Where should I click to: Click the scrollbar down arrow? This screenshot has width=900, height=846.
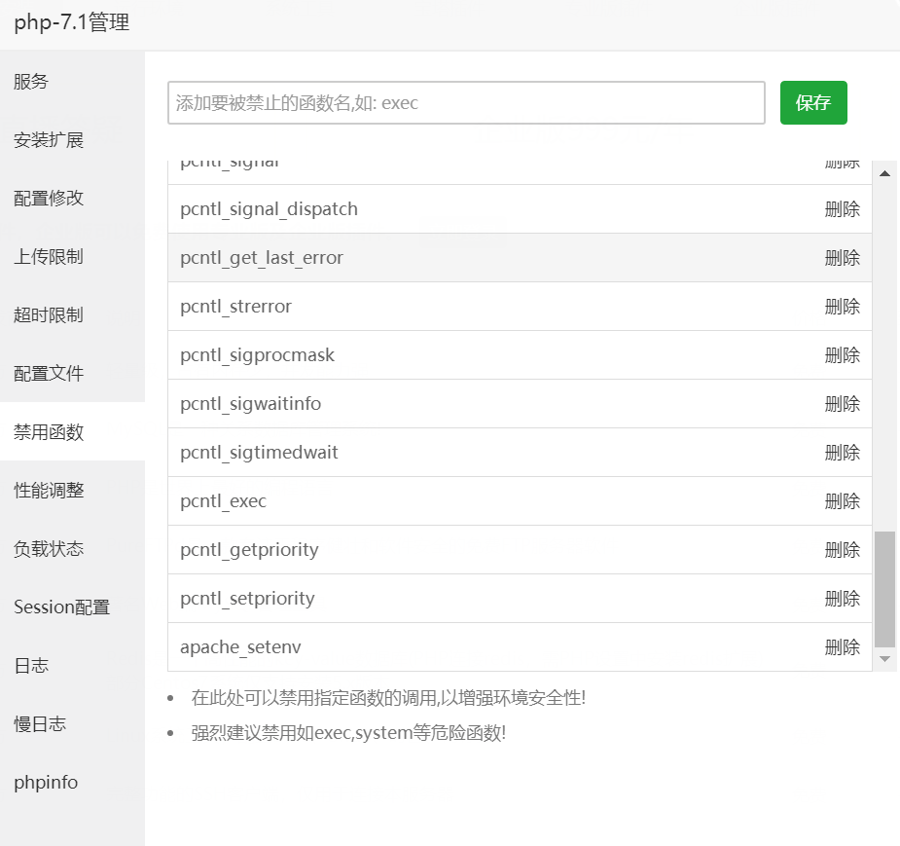click(x=884, y=658)
